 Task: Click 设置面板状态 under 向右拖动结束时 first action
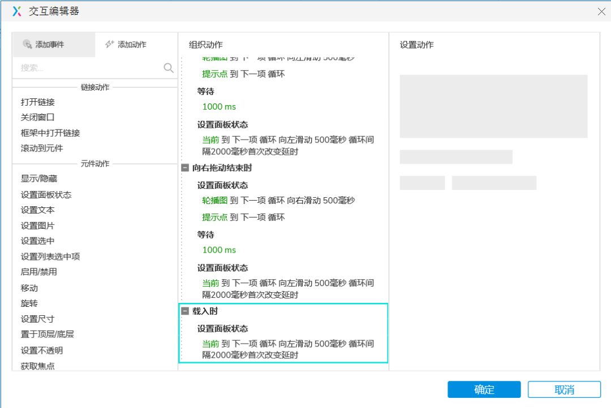tap(222, 185)
